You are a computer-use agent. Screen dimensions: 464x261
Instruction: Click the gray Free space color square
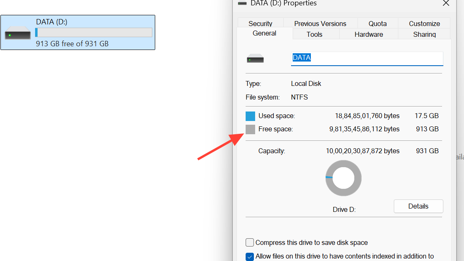point(250,129)
